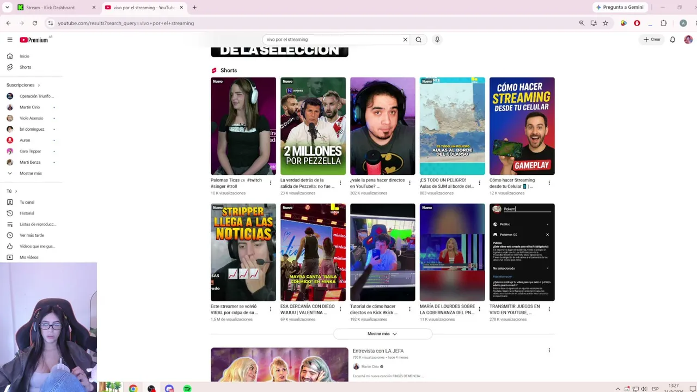
Task: Open options menu for Palomas Ticas short
Action: point(271,183)
